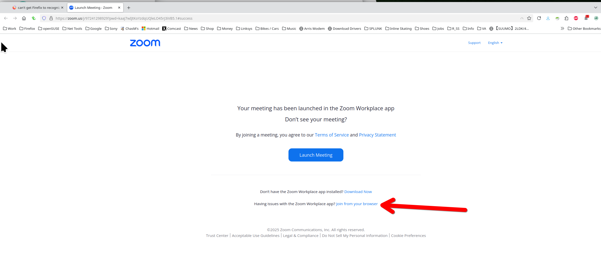601x271 pixels.
Task: Open a new tab with the plus icon
Action: pyautogui.click(x=129, y=8)
